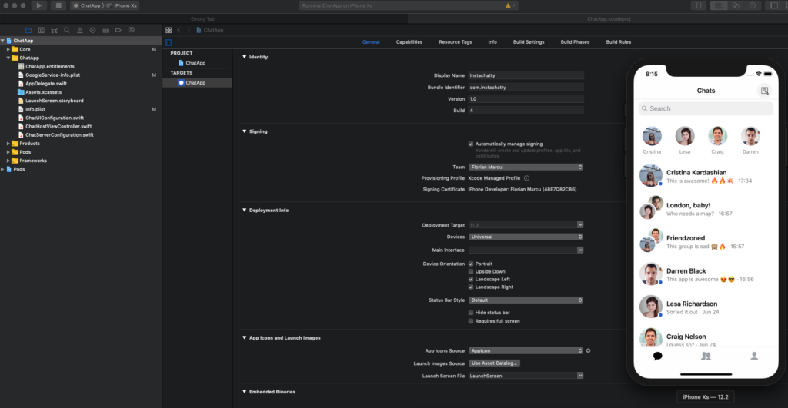788x408 pixels.
Task: Open the Team dropdown showing Florian Marcu
Action: tap(526, 167)
